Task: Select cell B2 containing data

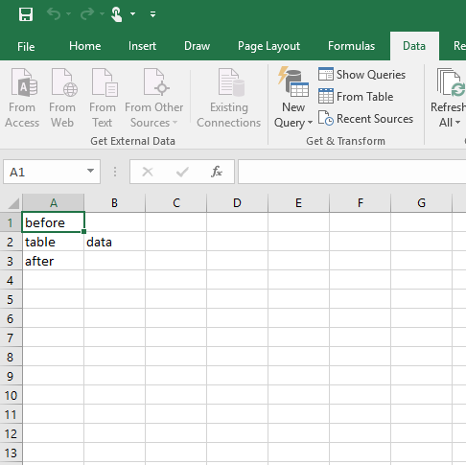Action: (114, 242)
